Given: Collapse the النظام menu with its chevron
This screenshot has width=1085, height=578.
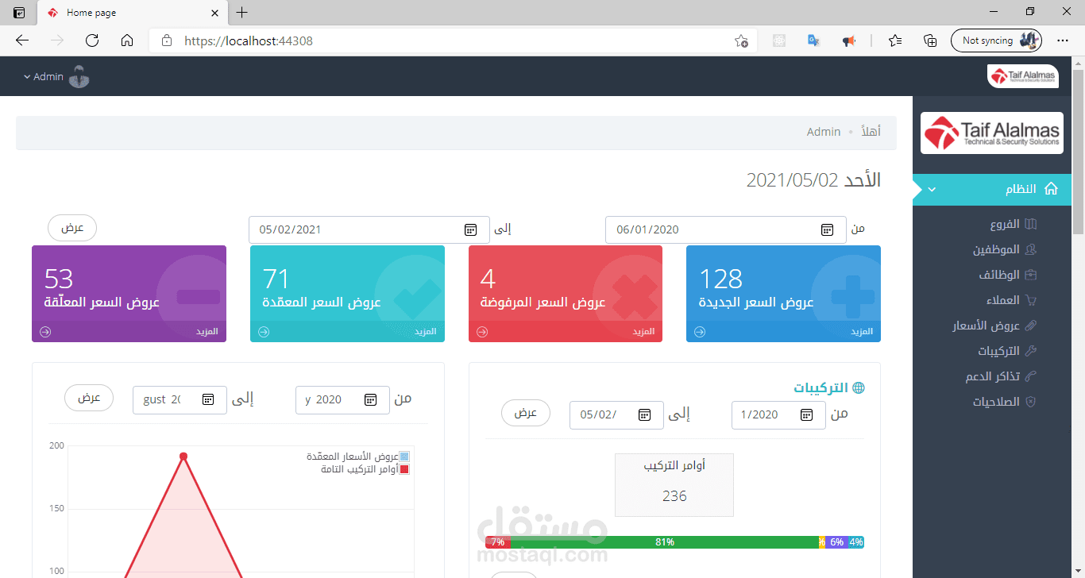Looking at the screenshot, I should pos(932,190).
